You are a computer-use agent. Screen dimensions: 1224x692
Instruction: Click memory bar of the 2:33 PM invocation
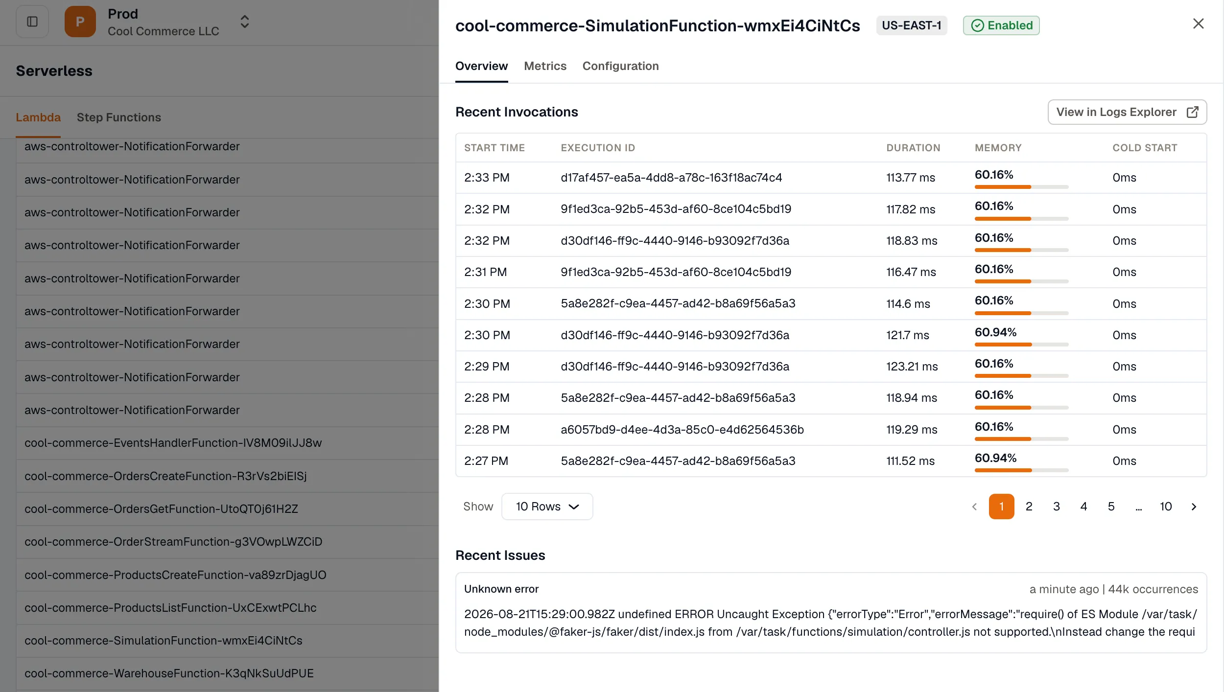tap(1021, 187)
